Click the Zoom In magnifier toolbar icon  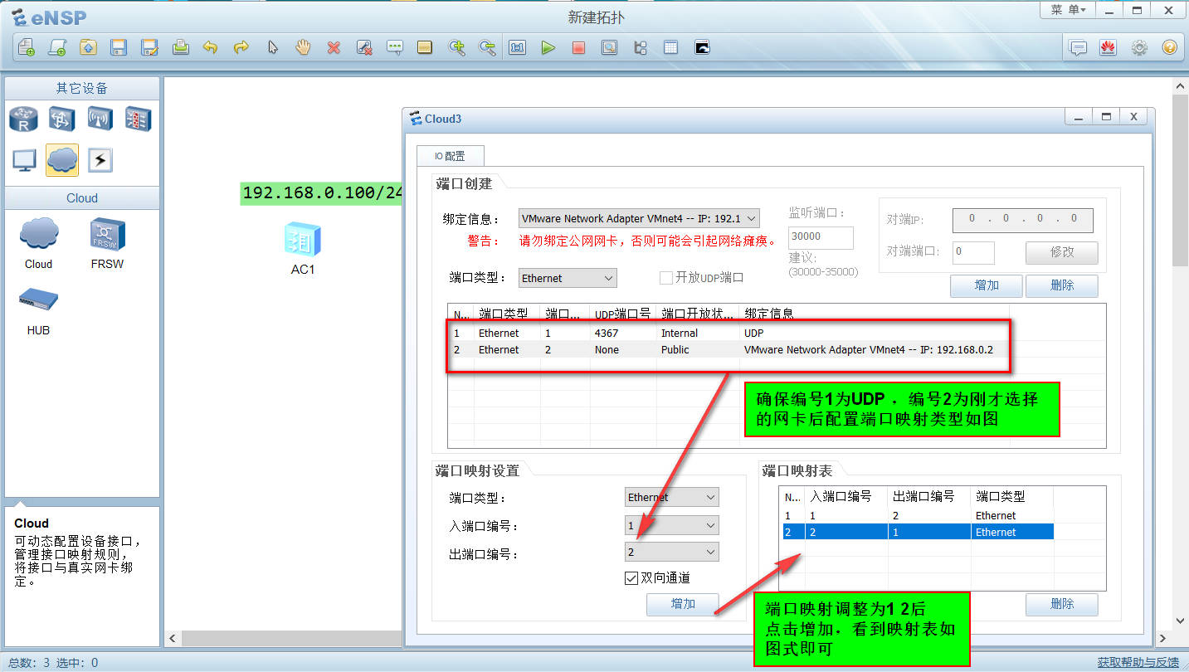tap(457, 47)
